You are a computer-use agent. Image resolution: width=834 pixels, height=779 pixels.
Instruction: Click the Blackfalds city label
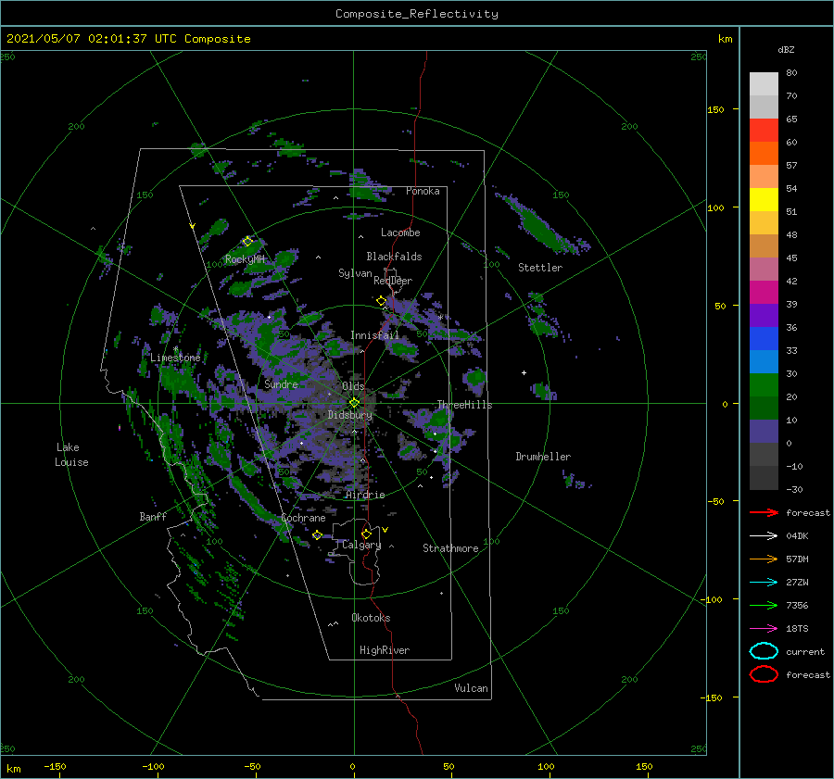tap(394, 257)
